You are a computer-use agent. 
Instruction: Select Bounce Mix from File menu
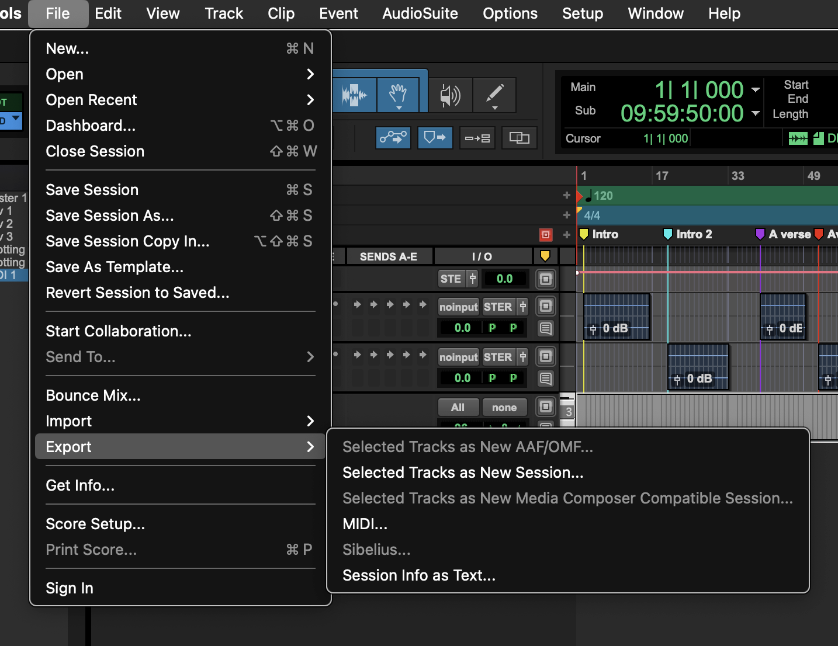93,395
